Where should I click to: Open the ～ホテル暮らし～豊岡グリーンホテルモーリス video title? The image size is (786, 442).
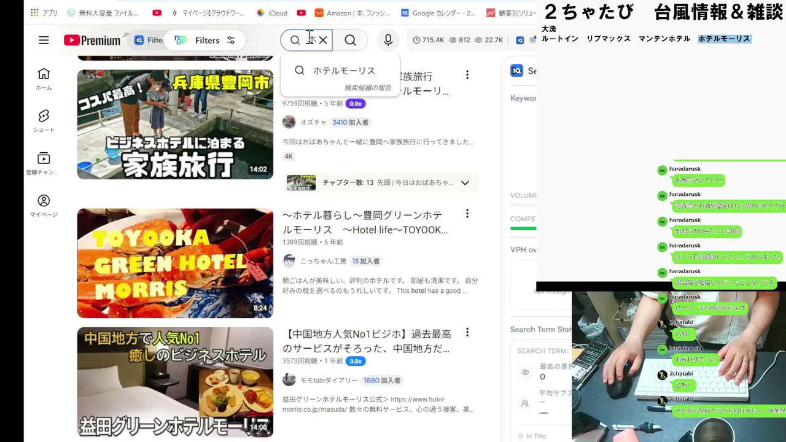(366, 223)
